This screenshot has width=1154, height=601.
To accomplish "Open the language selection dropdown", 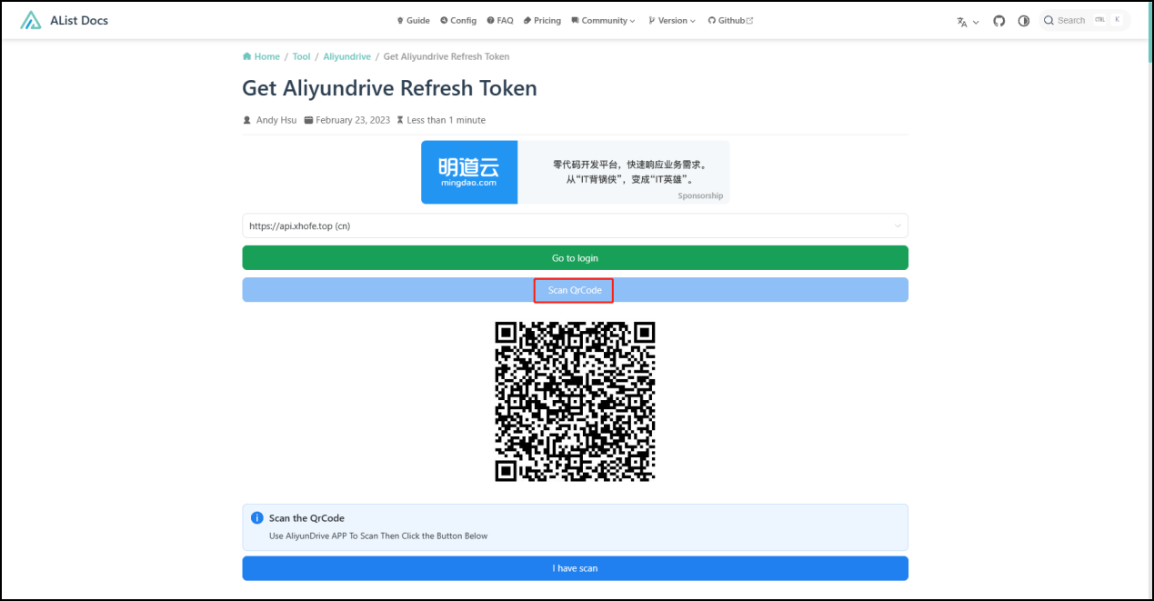I will [x=967, y=21].
